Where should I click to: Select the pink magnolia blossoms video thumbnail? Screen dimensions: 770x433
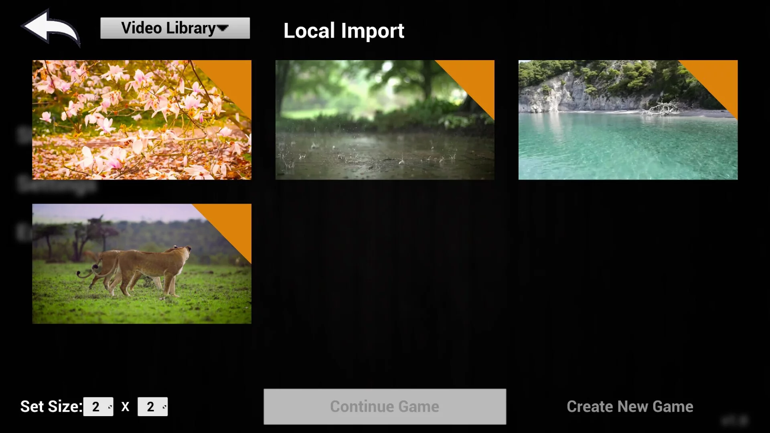[x=142, y=120]
